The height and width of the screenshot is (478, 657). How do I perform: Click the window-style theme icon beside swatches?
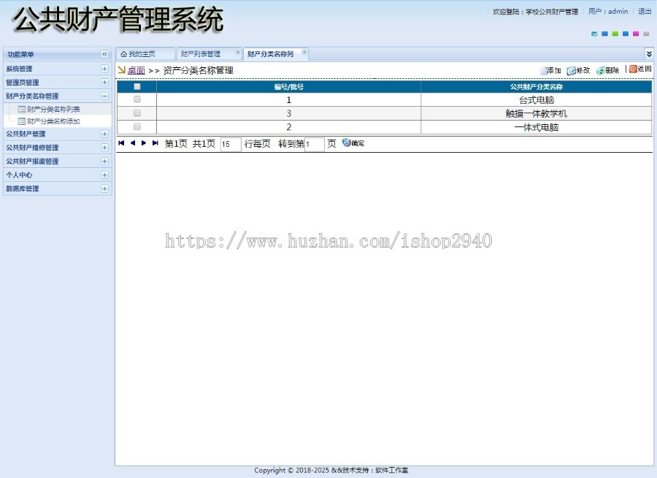pos(594,34)
